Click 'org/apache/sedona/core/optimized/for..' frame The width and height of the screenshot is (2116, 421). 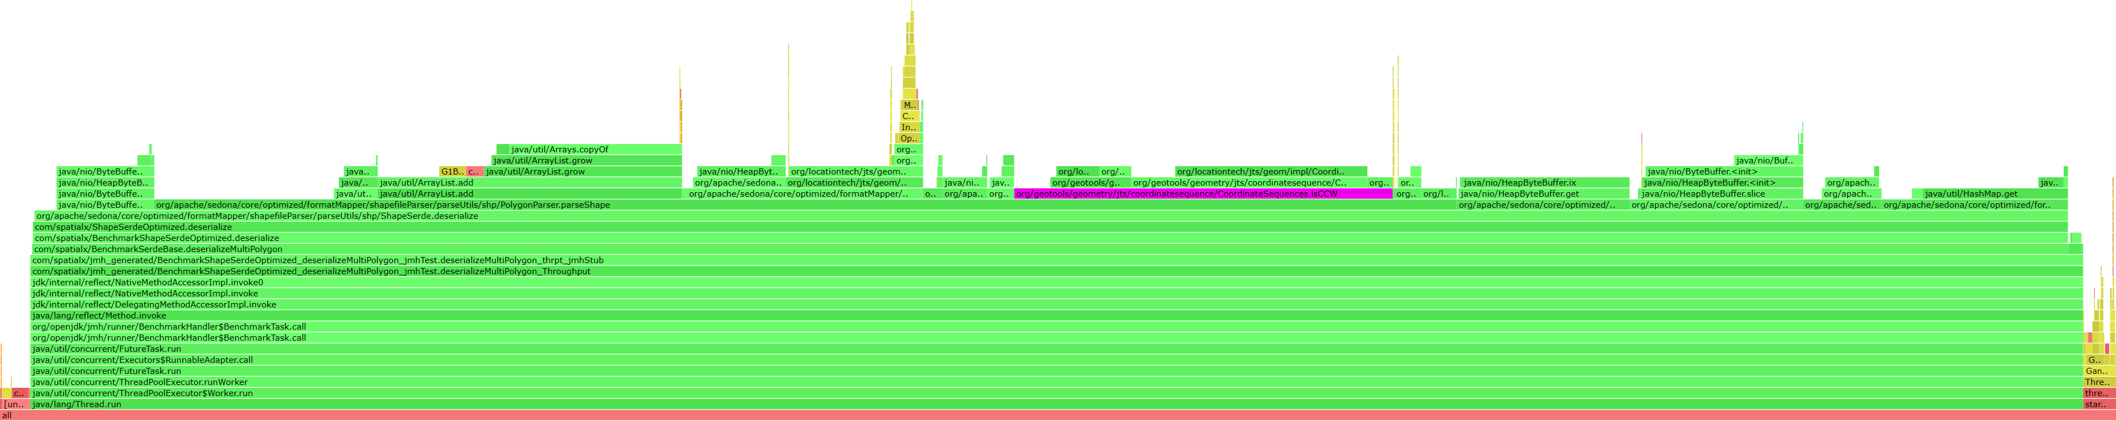click(x=1975, y=205)
